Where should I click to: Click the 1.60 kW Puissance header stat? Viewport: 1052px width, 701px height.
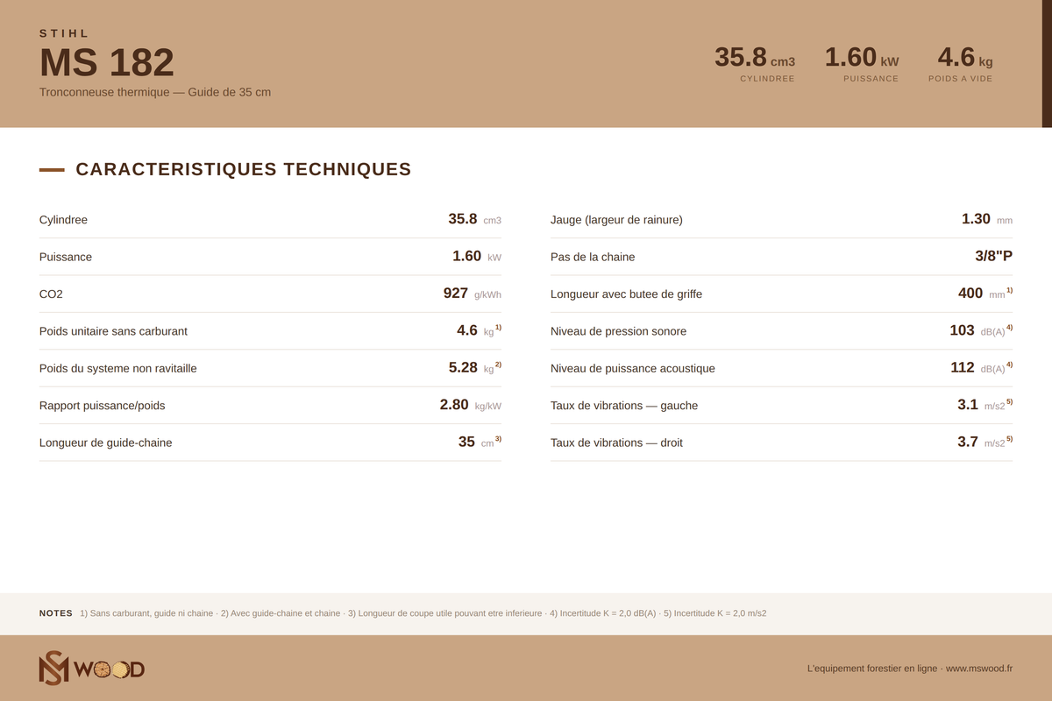coord(862,63)
